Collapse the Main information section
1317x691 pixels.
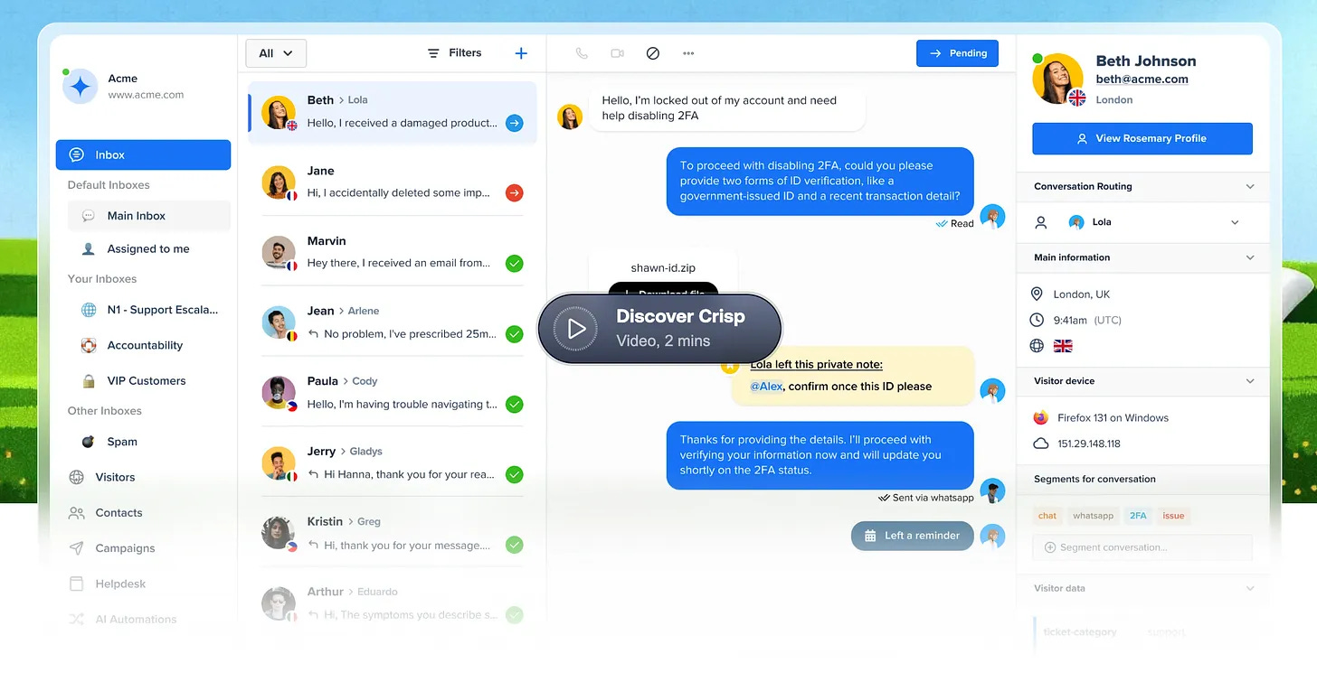pos(1250,257)
